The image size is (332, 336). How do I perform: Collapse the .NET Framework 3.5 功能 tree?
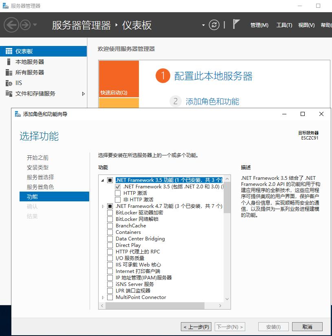tap(102, 180)
